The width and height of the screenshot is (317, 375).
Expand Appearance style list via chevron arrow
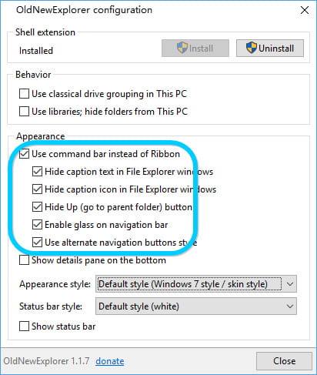pyautogui.click(x=290, y=284)
